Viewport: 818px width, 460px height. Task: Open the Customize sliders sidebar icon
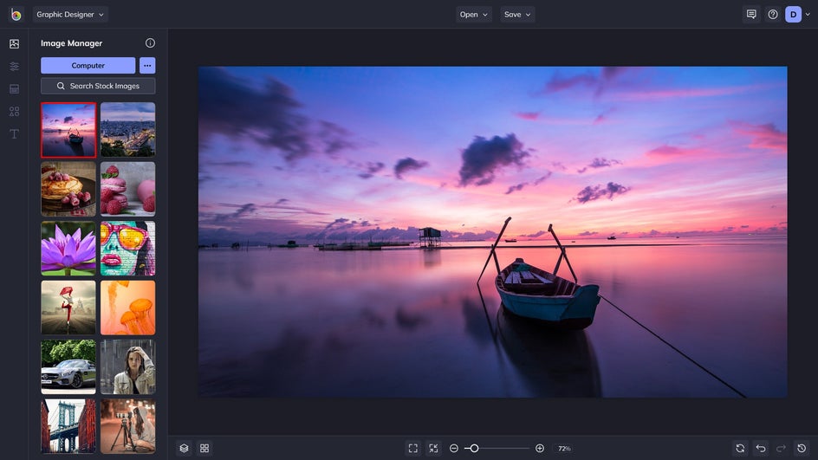[x=14, y=66]
